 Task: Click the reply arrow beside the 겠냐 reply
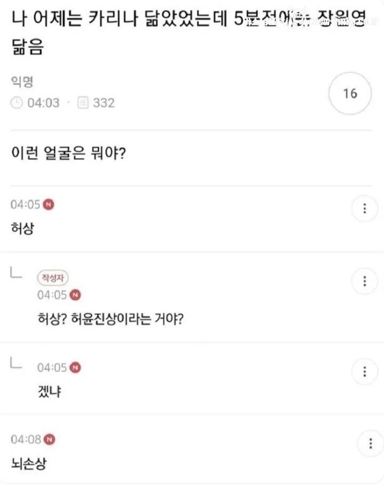pyautogui.click(x=16, y=364)
